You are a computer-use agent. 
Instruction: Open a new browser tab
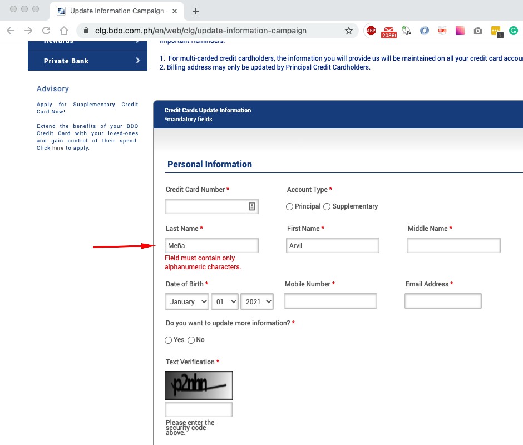click(195, 11)
